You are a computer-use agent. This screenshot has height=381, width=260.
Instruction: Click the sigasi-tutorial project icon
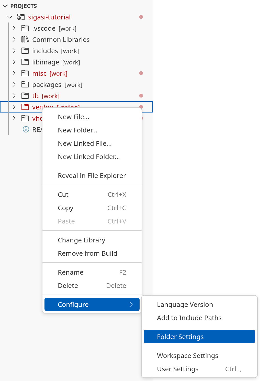coord(21,17)
